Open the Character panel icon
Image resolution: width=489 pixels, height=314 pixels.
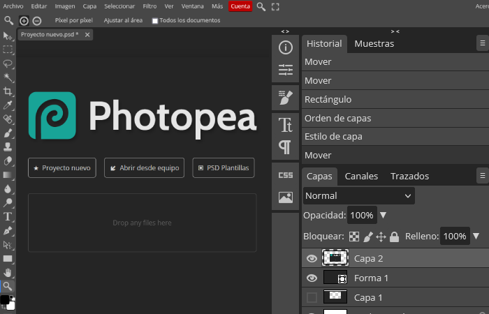[285, 125]
